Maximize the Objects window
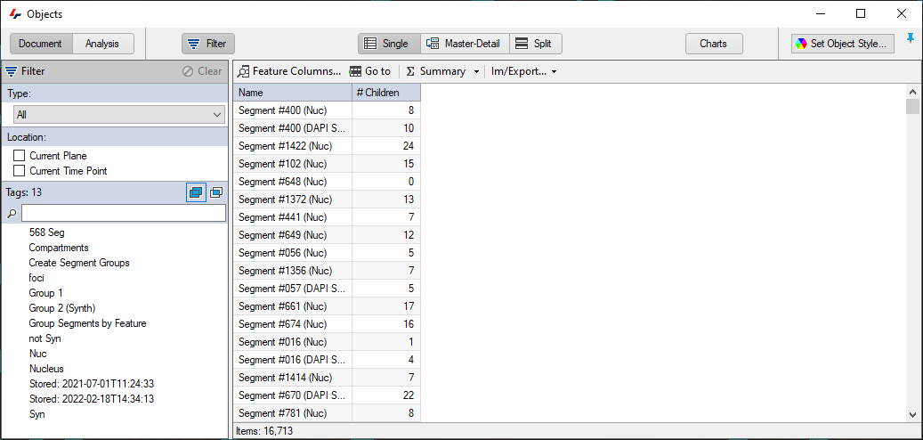Image resolution: width=923 pixels, height=440 pixels. click(x=861, y=13)
